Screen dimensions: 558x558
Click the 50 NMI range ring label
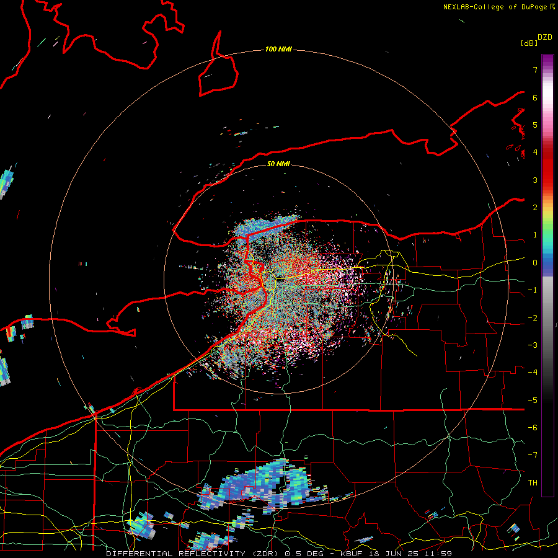click(278, 164)
